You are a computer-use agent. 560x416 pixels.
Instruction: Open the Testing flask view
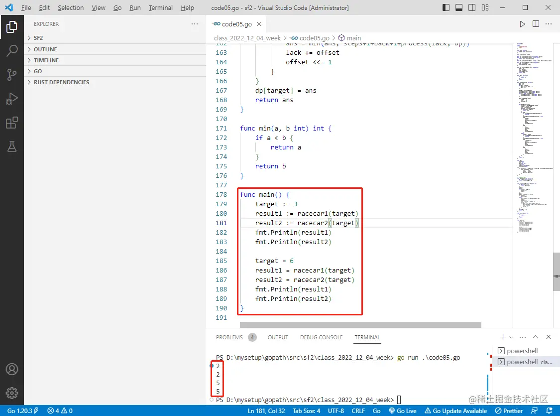(x=12, y=146)
